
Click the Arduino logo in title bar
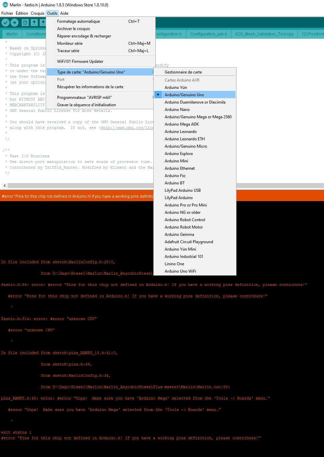click(x=5, y=5)
